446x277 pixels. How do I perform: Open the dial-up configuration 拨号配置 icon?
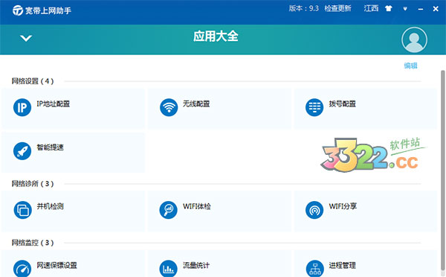point(314,107)
